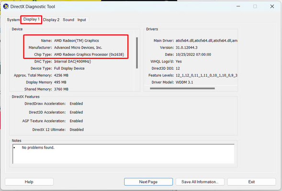Select the '495 MB' display memory value
This screenshot has height=191, width=282.
tap(60, 82)
